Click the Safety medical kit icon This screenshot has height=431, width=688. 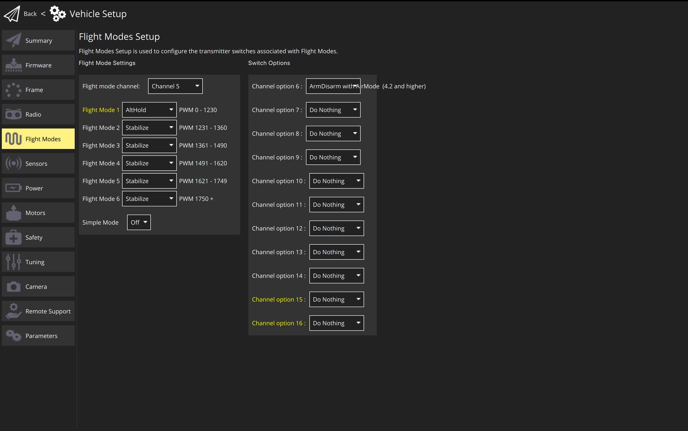14,238
